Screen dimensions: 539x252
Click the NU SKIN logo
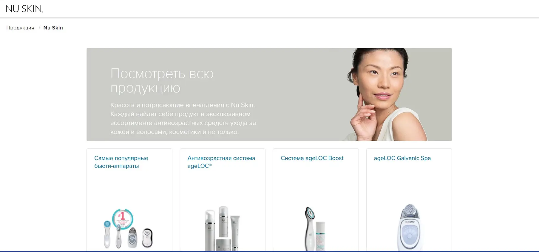tap(24, 9)
